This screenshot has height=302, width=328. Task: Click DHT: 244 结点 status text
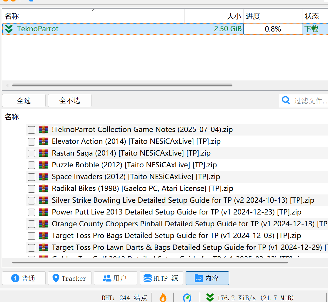pyautogui.click(x=124, y=298)
